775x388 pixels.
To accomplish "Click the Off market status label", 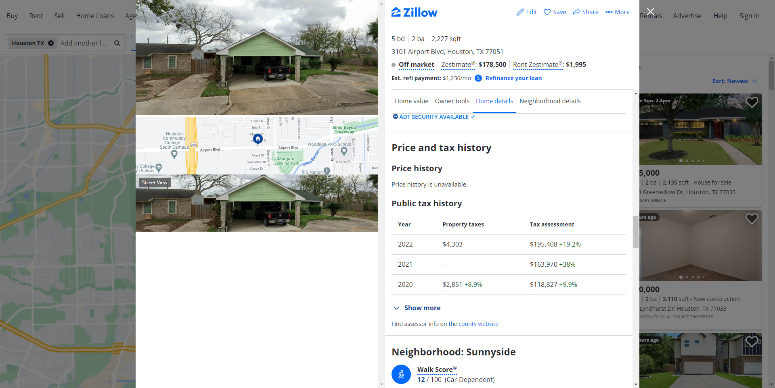I will (417, 64).
